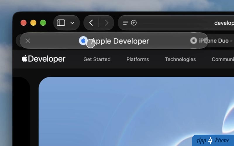
Task: Close the window with red button
Action: tap(23, 23)
